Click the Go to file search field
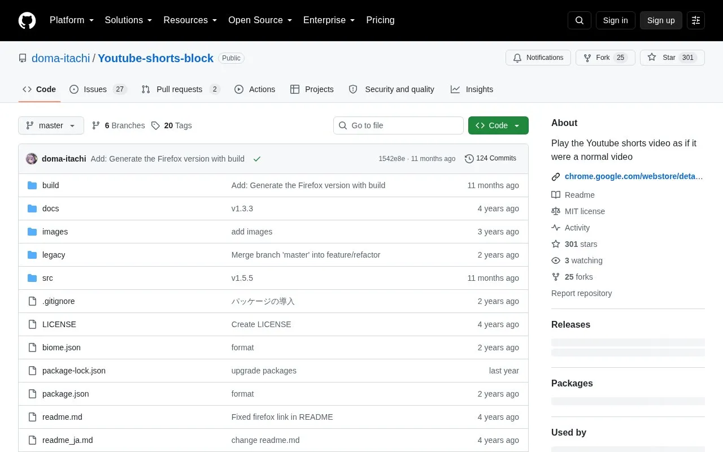 click(x=398, y=125)
